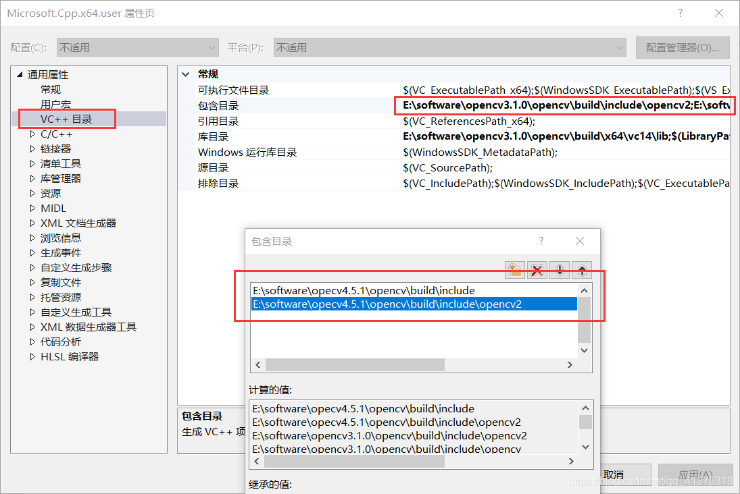Expand the 库管理器 tree node
Screen dimensions: 740x494
[32, 179]
